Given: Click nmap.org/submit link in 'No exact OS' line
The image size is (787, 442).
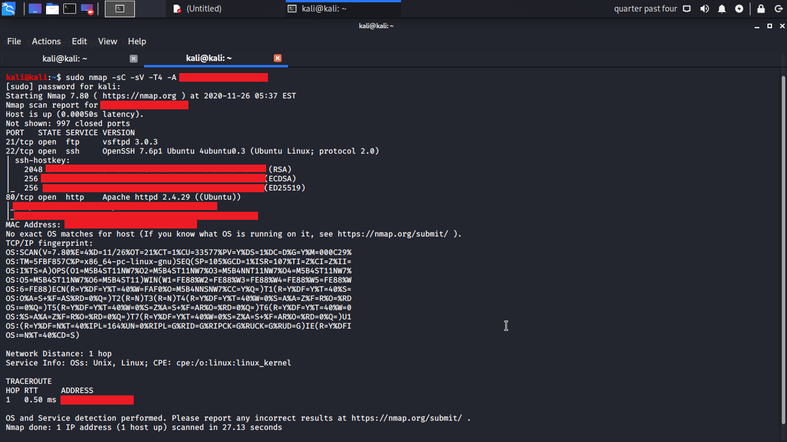Looking at the screenshot, I should pyautogui.click(x=393, y=234).
